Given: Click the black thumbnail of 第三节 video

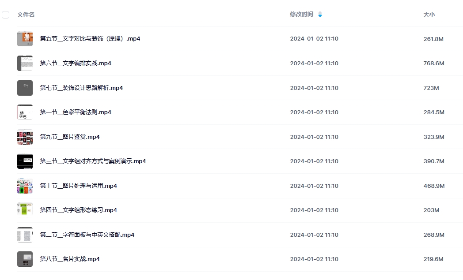Looking at the screenshot, I should [25, 161].
